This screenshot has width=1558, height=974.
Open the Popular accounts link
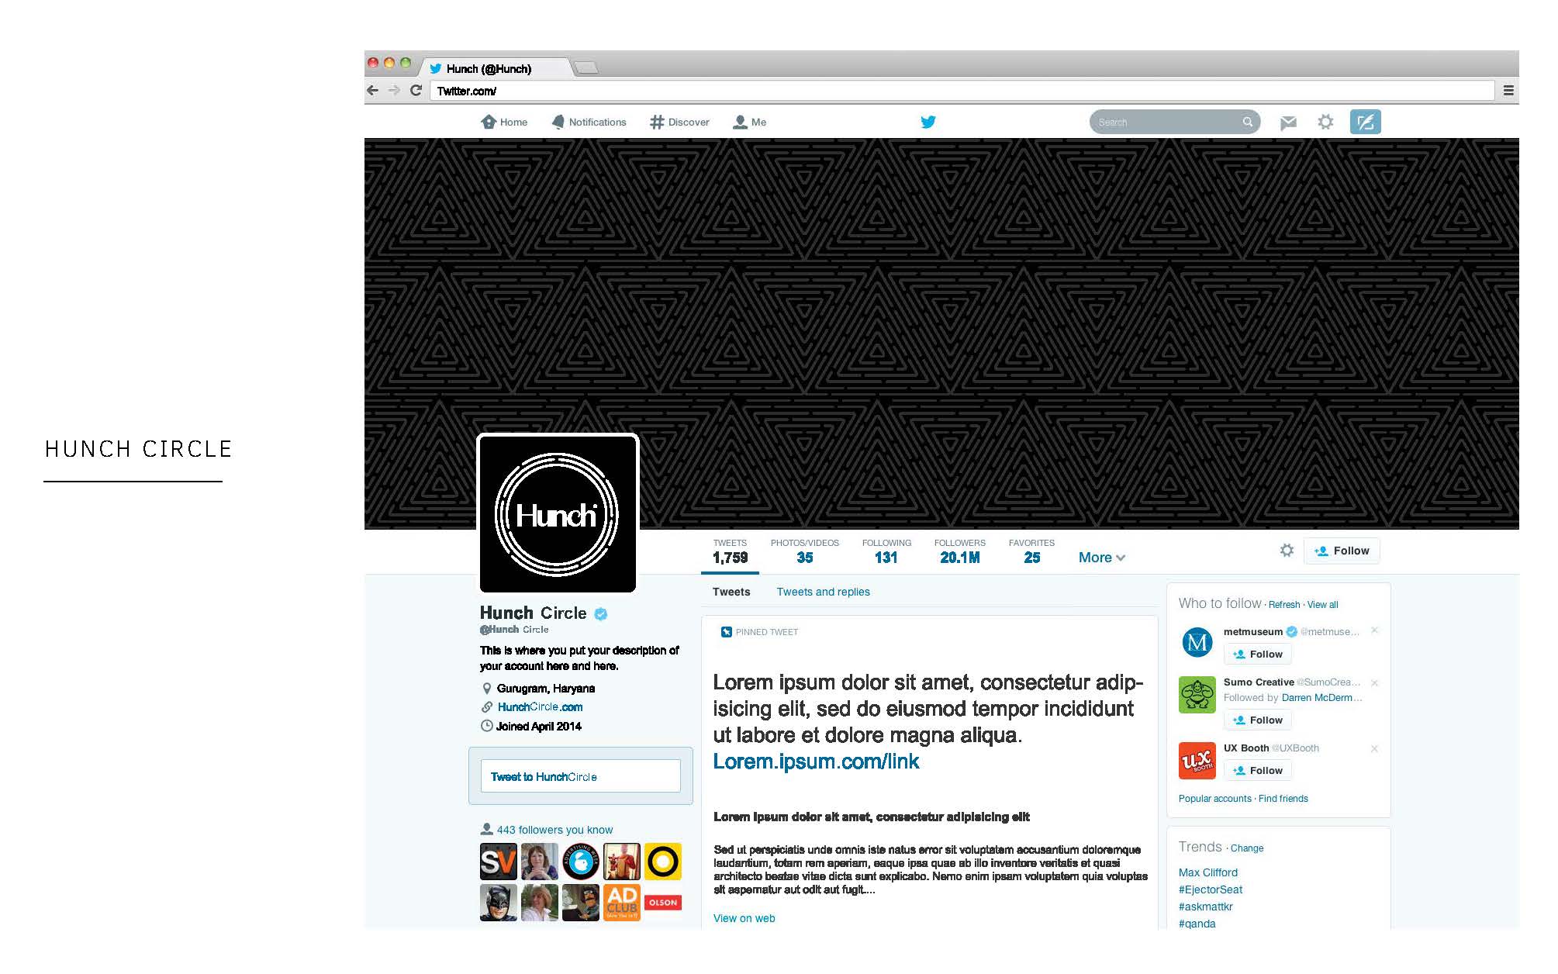pyautogui.click(x=1214, y=799)
